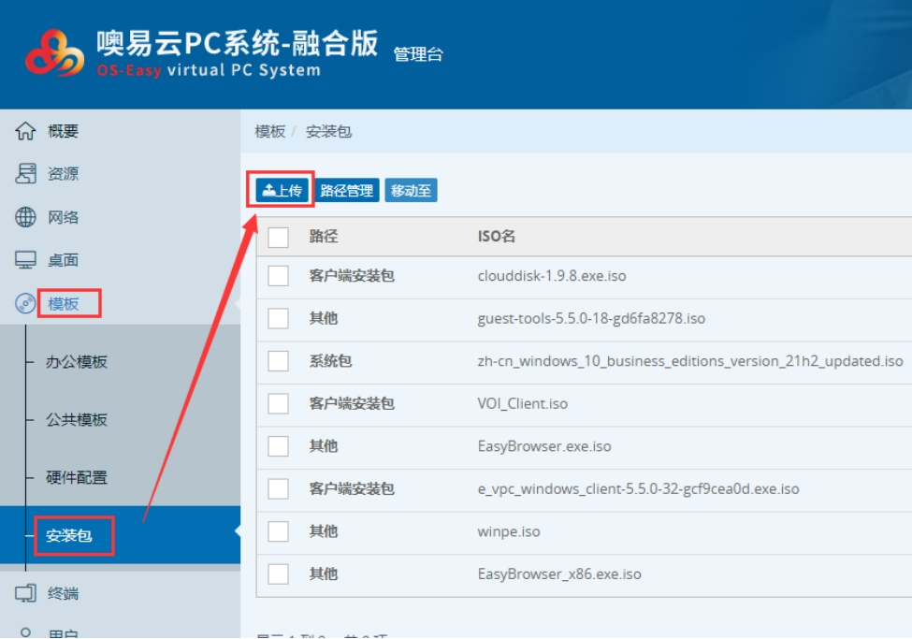Viewport: 912px width, 639px height.
Task: Click the server icon beside 资源
Action: point(25,174)
